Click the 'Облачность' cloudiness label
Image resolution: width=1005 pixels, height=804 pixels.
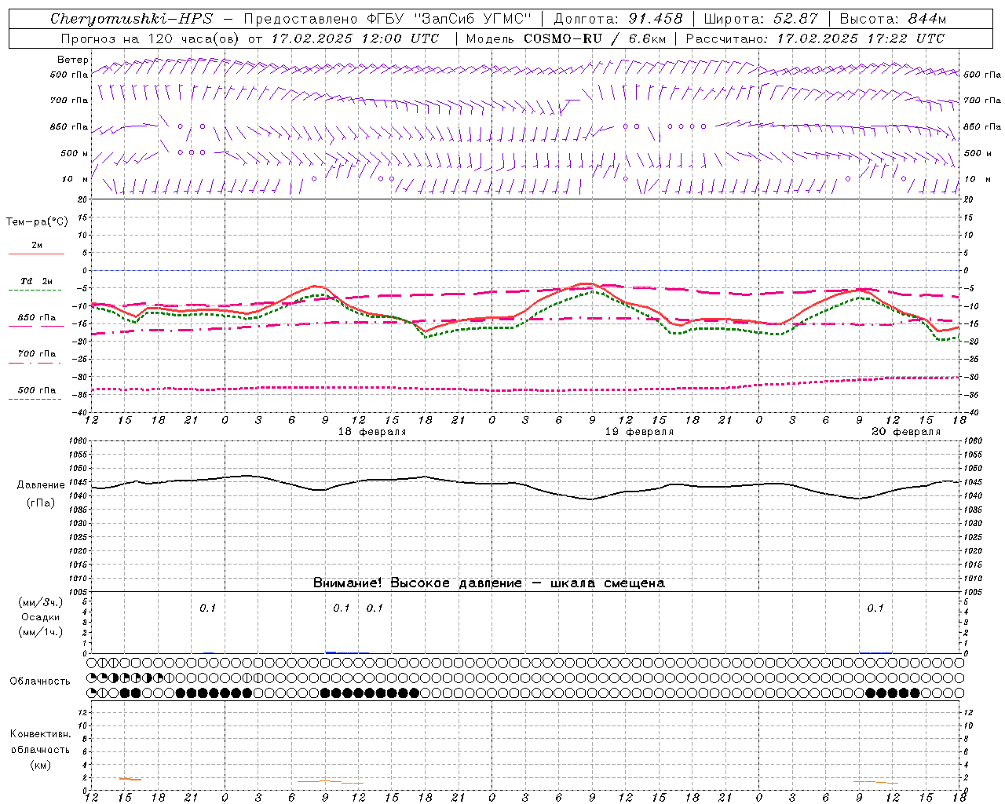tap(40, 682)
